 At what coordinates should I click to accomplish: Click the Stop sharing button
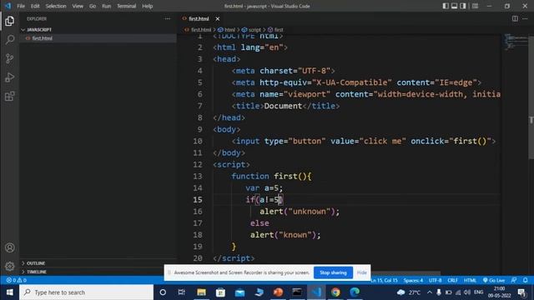point(333,272)
